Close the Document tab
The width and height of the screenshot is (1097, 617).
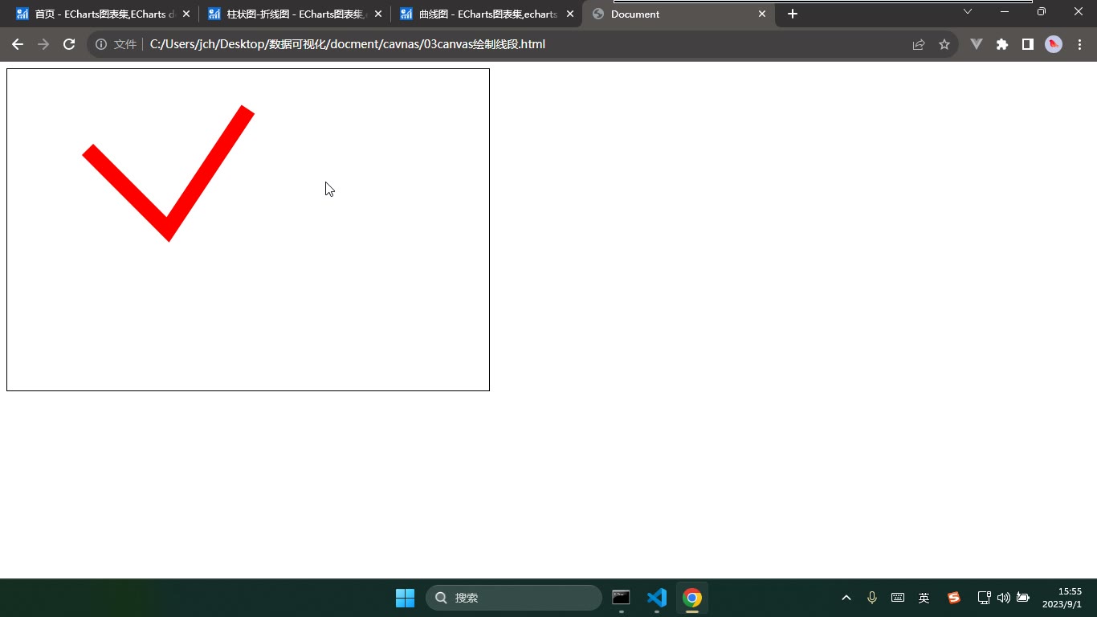(x=762, y=14)
